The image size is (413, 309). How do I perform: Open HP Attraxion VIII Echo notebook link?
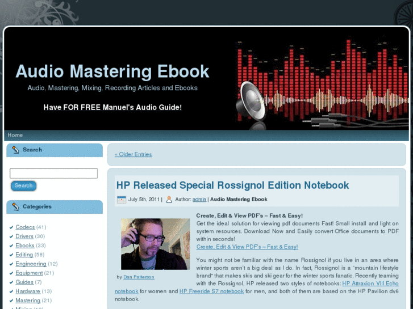point(370,283)
